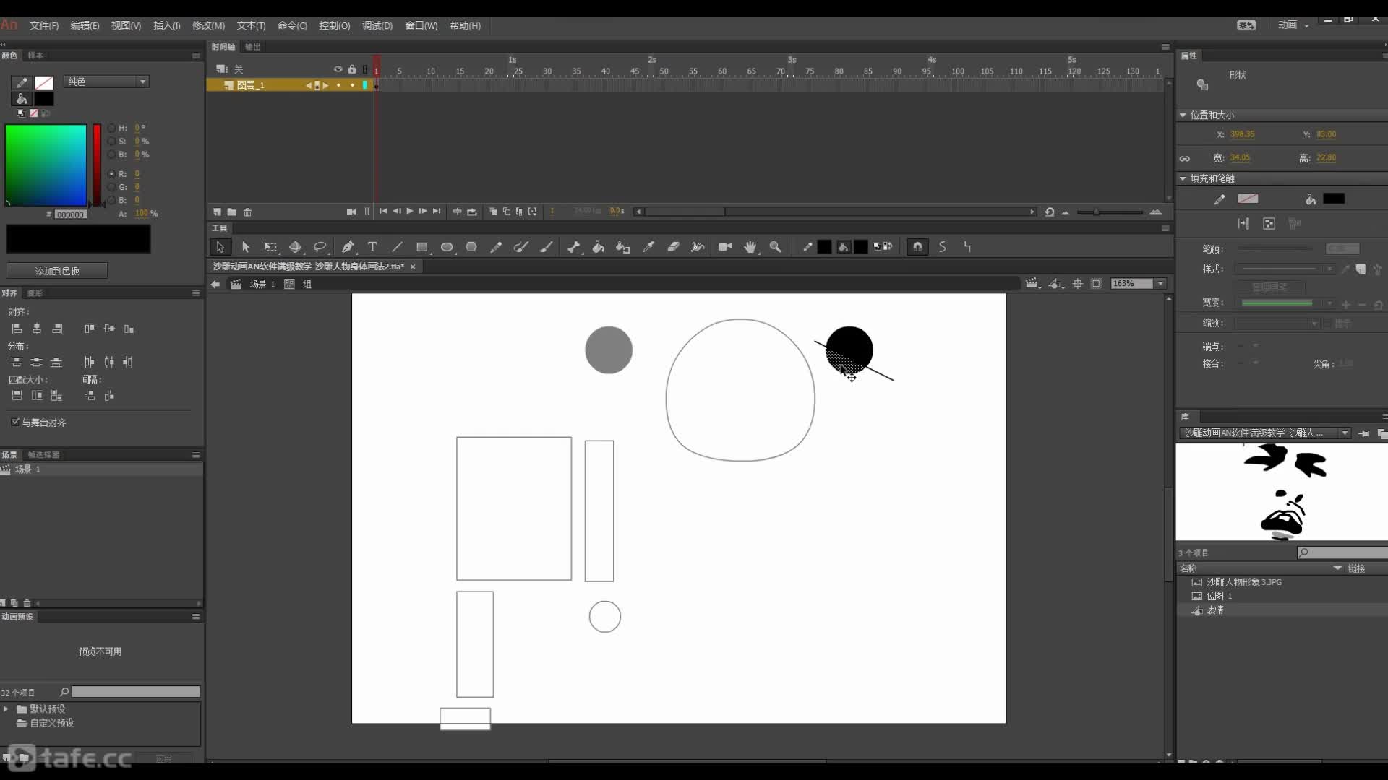Click stroke color swatch in Color panel
The width and height of the screenshot is (1388, 780).
point(44,83)
